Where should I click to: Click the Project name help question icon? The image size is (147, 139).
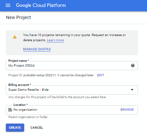pos(133,66)
